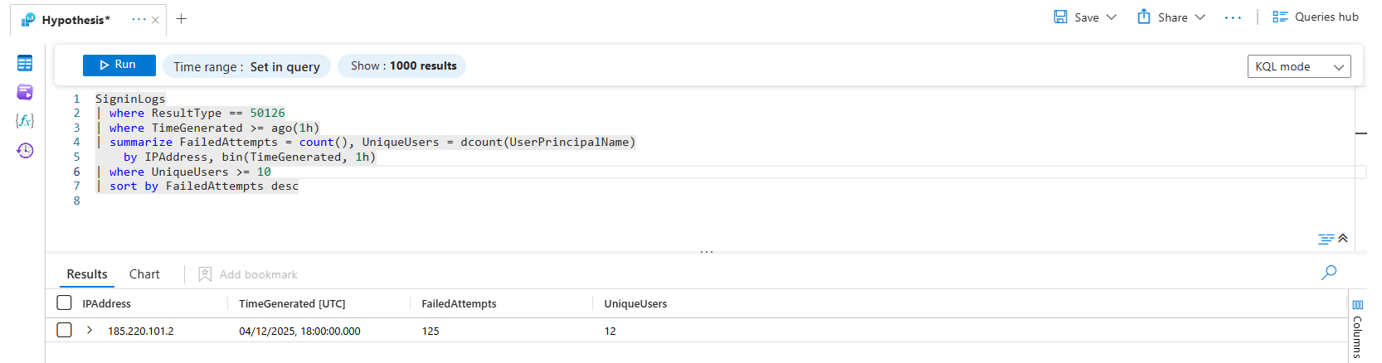The image size is (1382, 363).
Task: Click the Time range selector pill
Action: 246,66
